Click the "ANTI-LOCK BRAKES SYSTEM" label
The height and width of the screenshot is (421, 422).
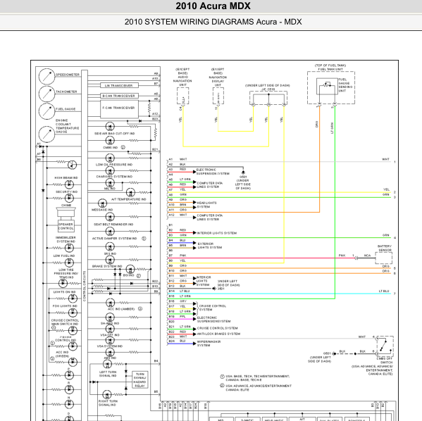(x=218, y=334)
